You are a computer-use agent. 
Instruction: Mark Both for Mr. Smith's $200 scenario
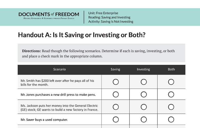[171, 82]
